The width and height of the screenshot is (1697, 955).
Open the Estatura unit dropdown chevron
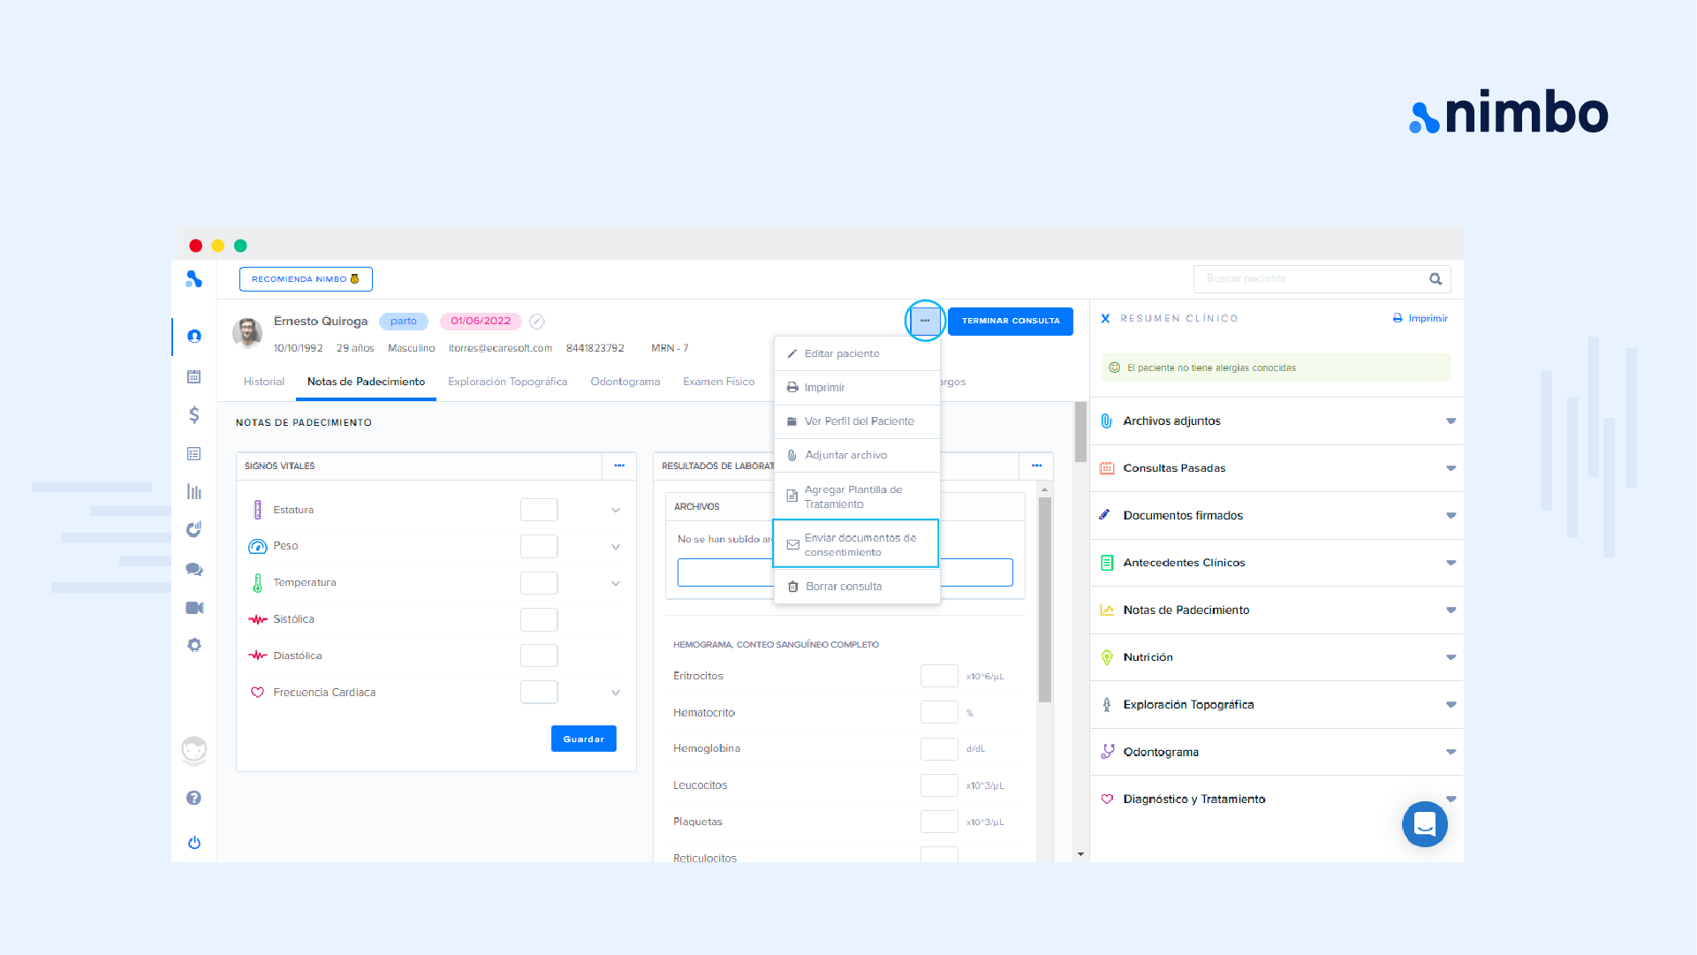(x=616, y=511)
